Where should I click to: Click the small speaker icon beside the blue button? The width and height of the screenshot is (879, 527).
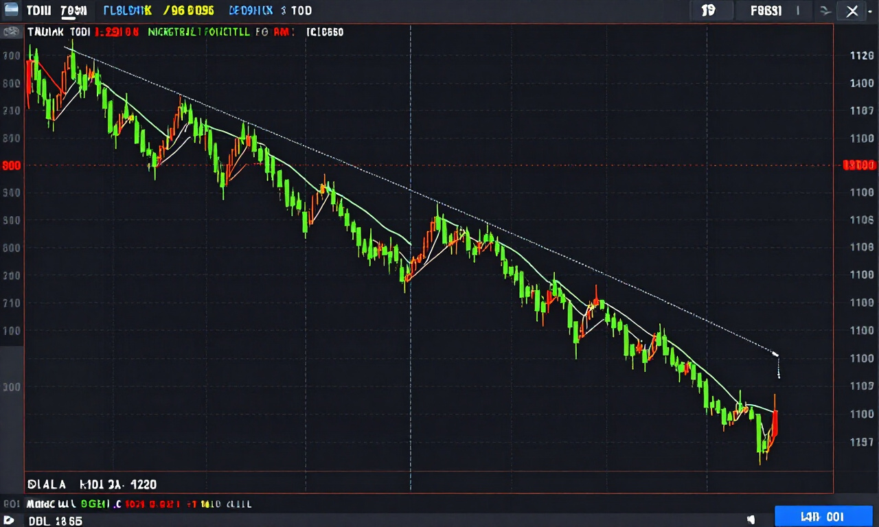pos(751,519)
